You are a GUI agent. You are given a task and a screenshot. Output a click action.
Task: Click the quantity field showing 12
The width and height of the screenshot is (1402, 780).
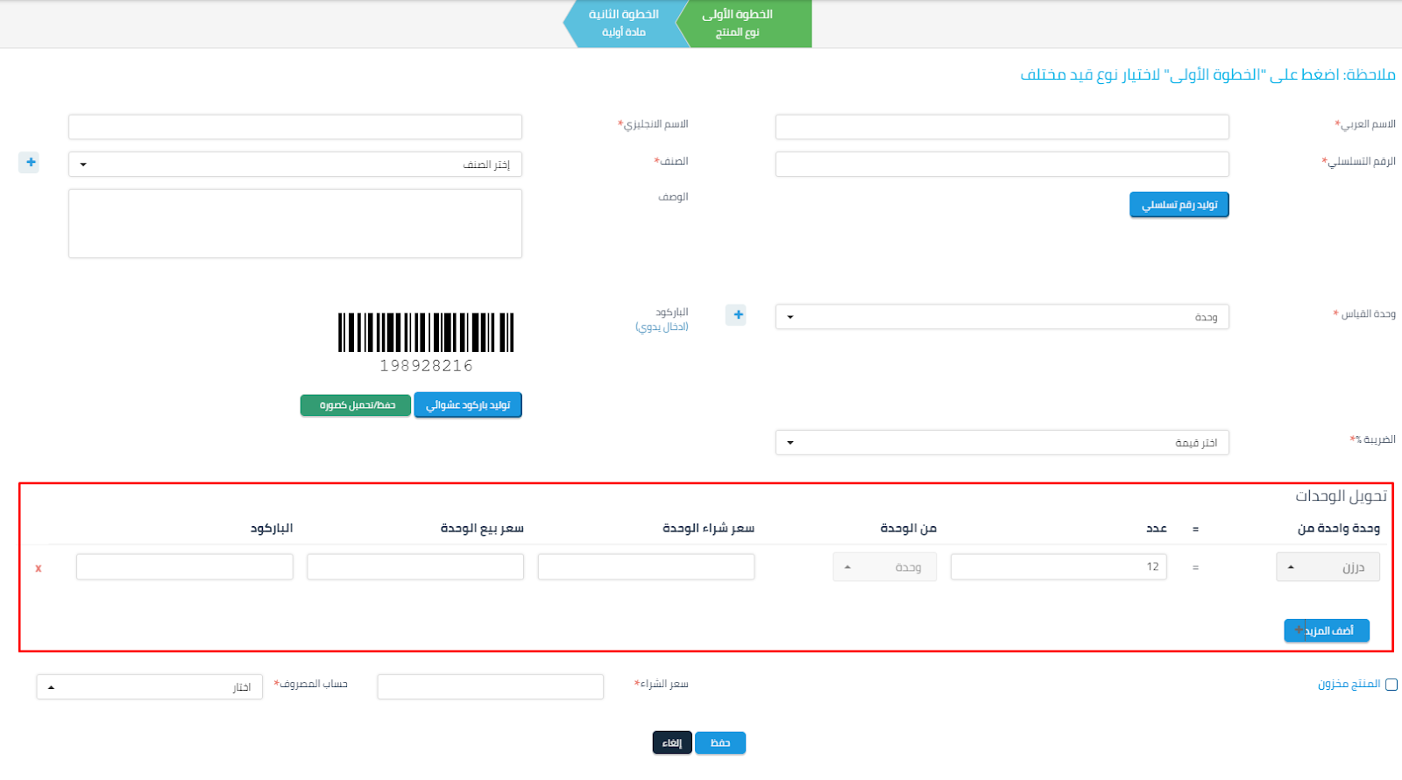tap(1058, 567)
